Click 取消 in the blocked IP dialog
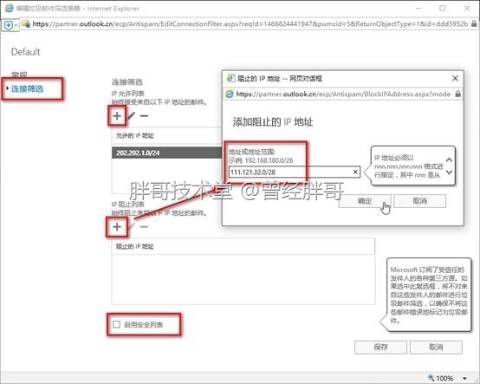 tap(419, 201)
